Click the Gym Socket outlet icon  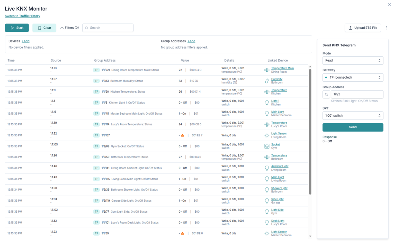coord(267,146)
